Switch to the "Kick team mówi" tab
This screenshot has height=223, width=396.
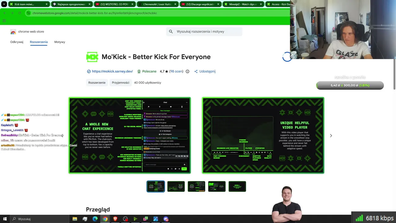[28, 4]
